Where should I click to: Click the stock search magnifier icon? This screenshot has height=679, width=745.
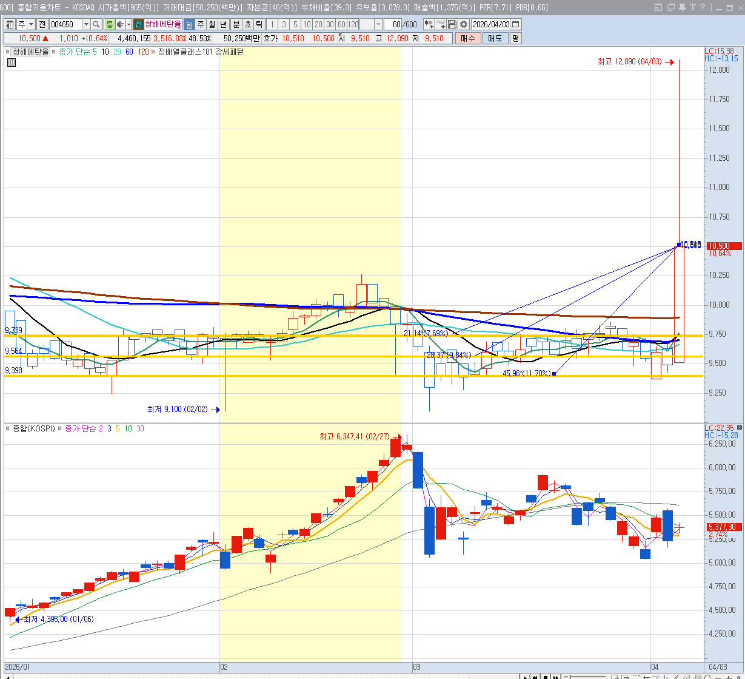coord(96,24)
